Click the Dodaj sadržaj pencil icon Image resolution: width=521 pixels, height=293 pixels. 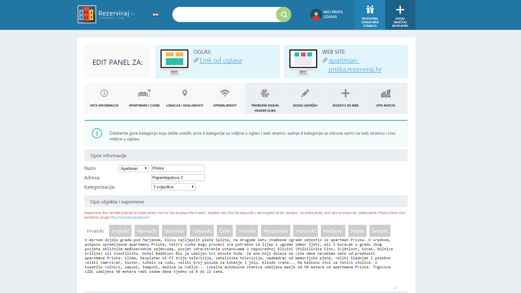click(305, 93)
